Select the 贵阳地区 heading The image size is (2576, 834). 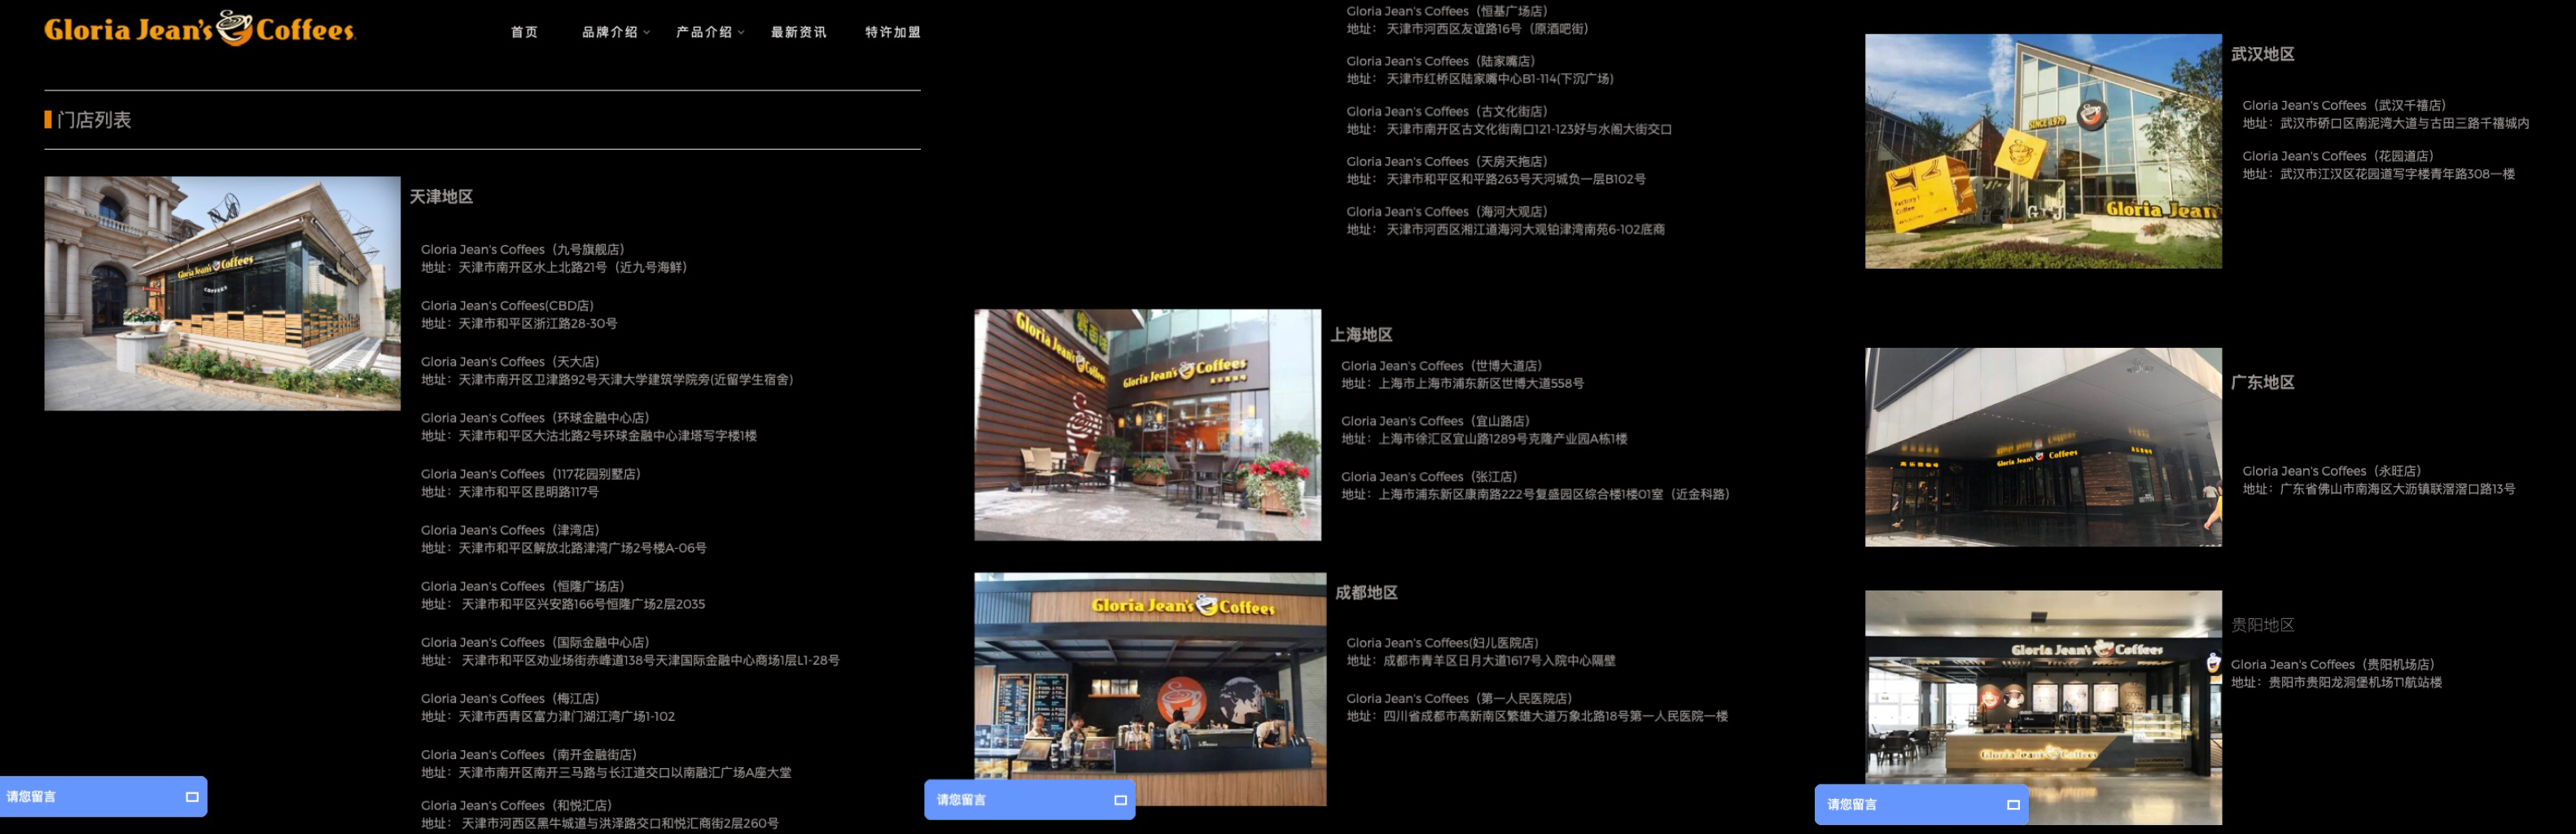pyautogui.click(x=2262, y=625)
